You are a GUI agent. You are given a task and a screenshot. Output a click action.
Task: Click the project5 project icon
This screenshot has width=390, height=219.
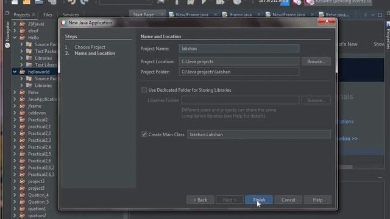tap(23, 188)
